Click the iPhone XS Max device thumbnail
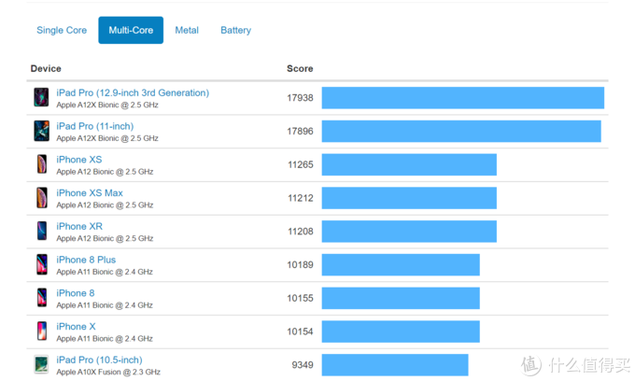Screen dimensions: 635x381 pyautogui.click(x=42, y=198)
